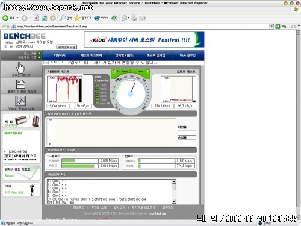This screenshot has width=301, height=226.
Task: Click the 96,7 KB/s upload result
Action: click(185, 106)
